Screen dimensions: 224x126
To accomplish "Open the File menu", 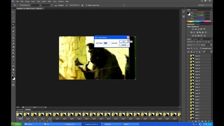I will tap(17, 1).
